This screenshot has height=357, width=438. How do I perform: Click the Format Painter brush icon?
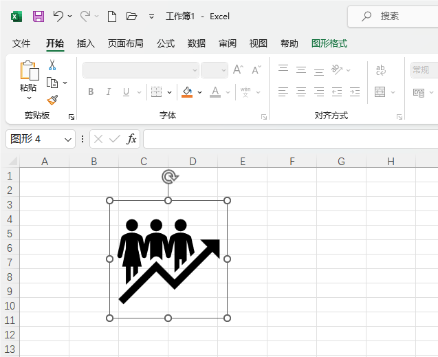point(52,100)
